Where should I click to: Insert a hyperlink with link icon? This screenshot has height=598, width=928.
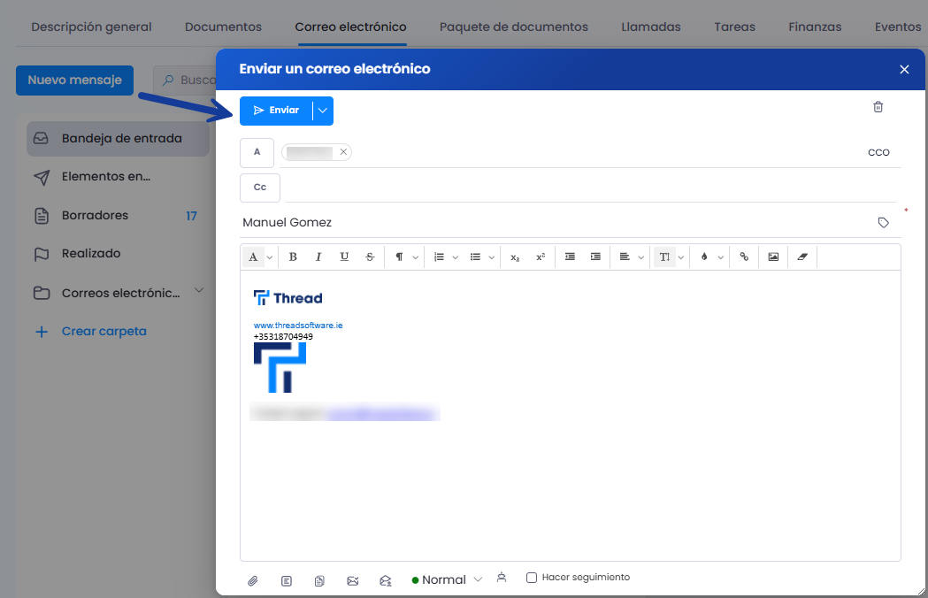coord(744,257)
